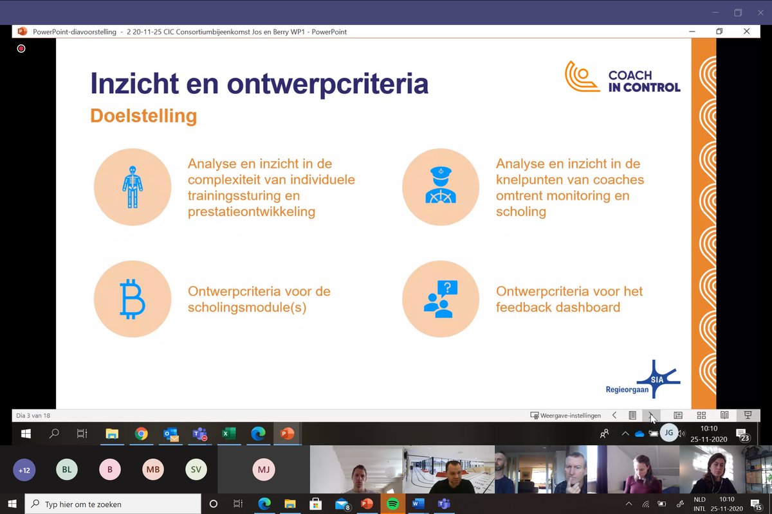Open Word on local taskbar
The height and width of the screenshot is (514, 772).
click(418, 504)
